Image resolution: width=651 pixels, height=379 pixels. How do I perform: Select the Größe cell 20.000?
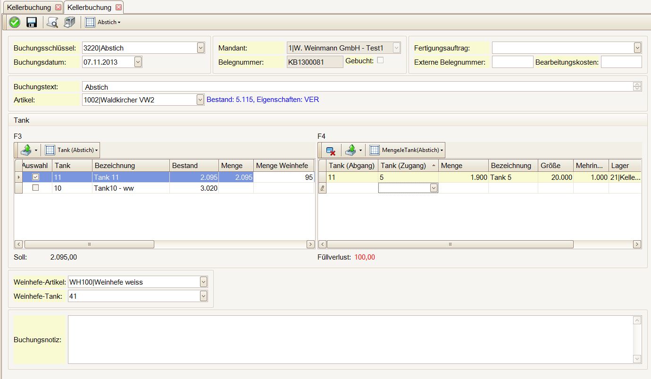click(x=555, y=177)
